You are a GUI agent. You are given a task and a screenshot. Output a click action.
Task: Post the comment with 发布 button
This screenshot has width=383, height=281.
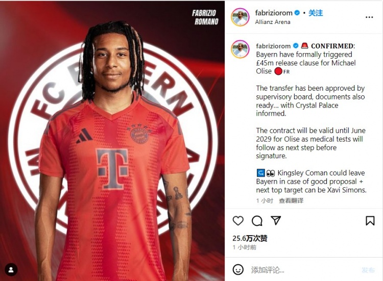coord(368,270)
